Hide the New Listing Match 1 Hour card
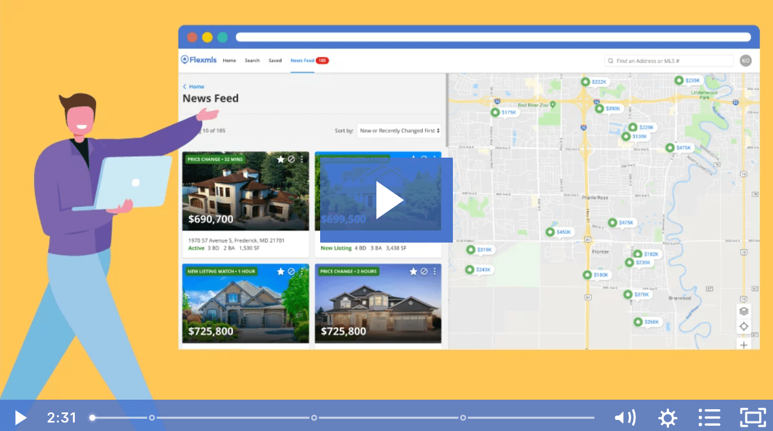Screen dimensions: 773x431 [291, 271]
